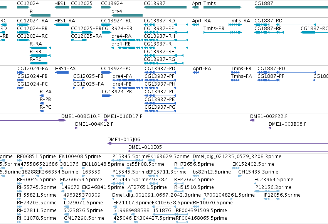Viewport: 328px width, 224px height.
Task: Select protein R-PA
Action: click(x=45, y=92)
